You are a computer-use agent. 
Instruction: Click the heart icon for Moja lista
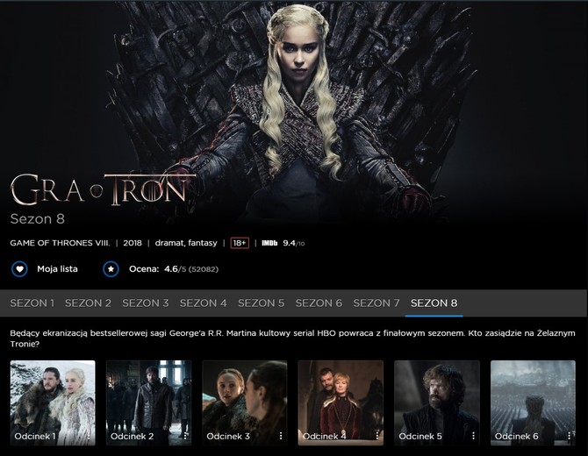coord(19,269)
